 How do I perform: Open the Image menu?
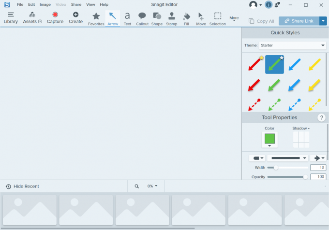click(x=45, y=4)
